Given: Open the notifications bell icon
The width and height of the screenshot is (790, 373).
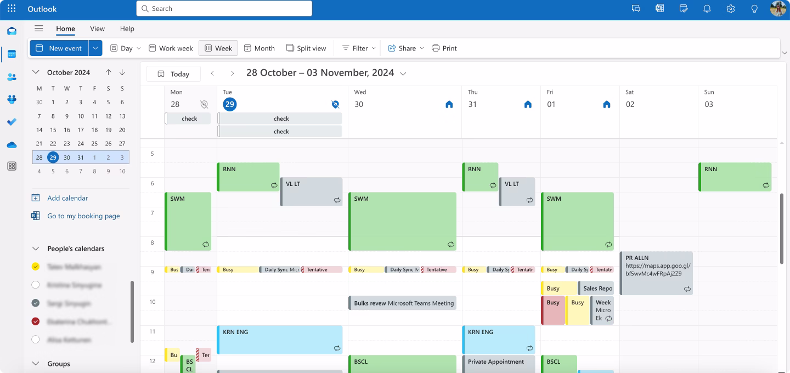Looking at the screenshot, I should pos(707,9).
